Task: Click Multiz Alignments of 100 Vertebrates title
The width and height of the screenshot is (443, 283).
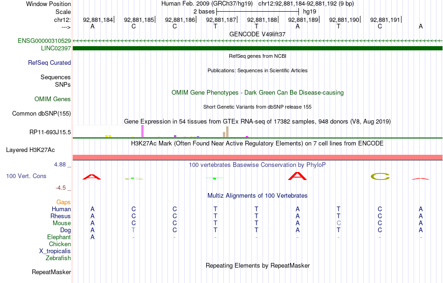Action: tap(257, 195)
